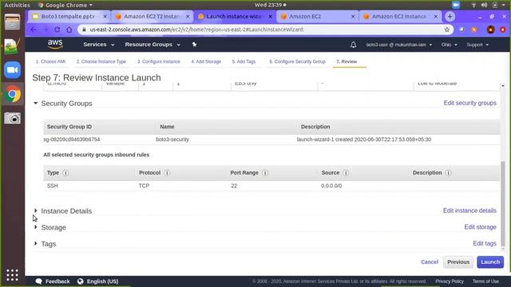Click info icon next to Port Range column

pos(265,173)
